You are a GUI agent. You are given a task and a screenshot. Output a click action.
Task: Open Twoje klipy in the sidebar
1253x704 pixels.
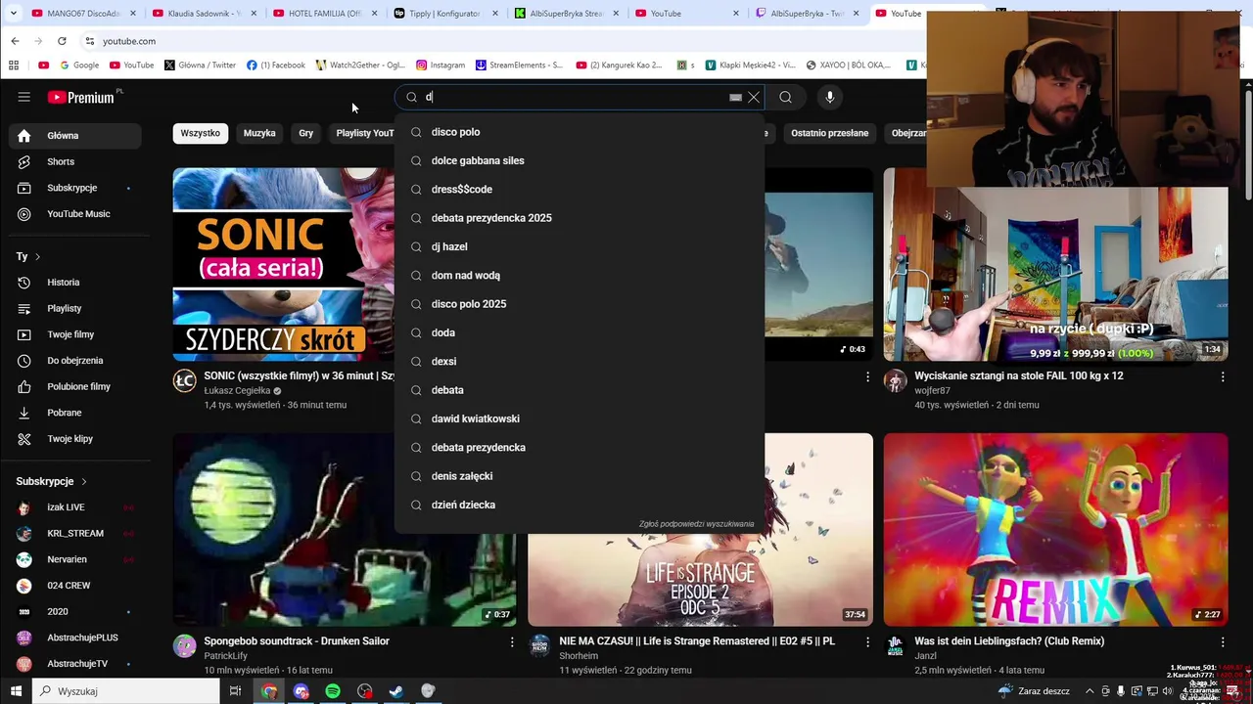[75, 439]
